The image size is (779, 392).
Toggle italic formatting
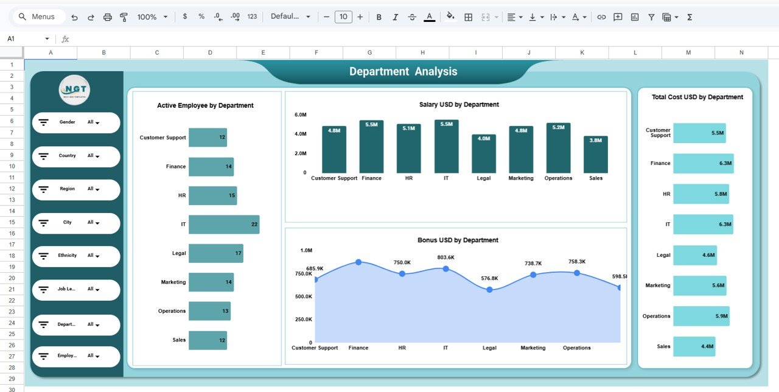click(394, 16)
